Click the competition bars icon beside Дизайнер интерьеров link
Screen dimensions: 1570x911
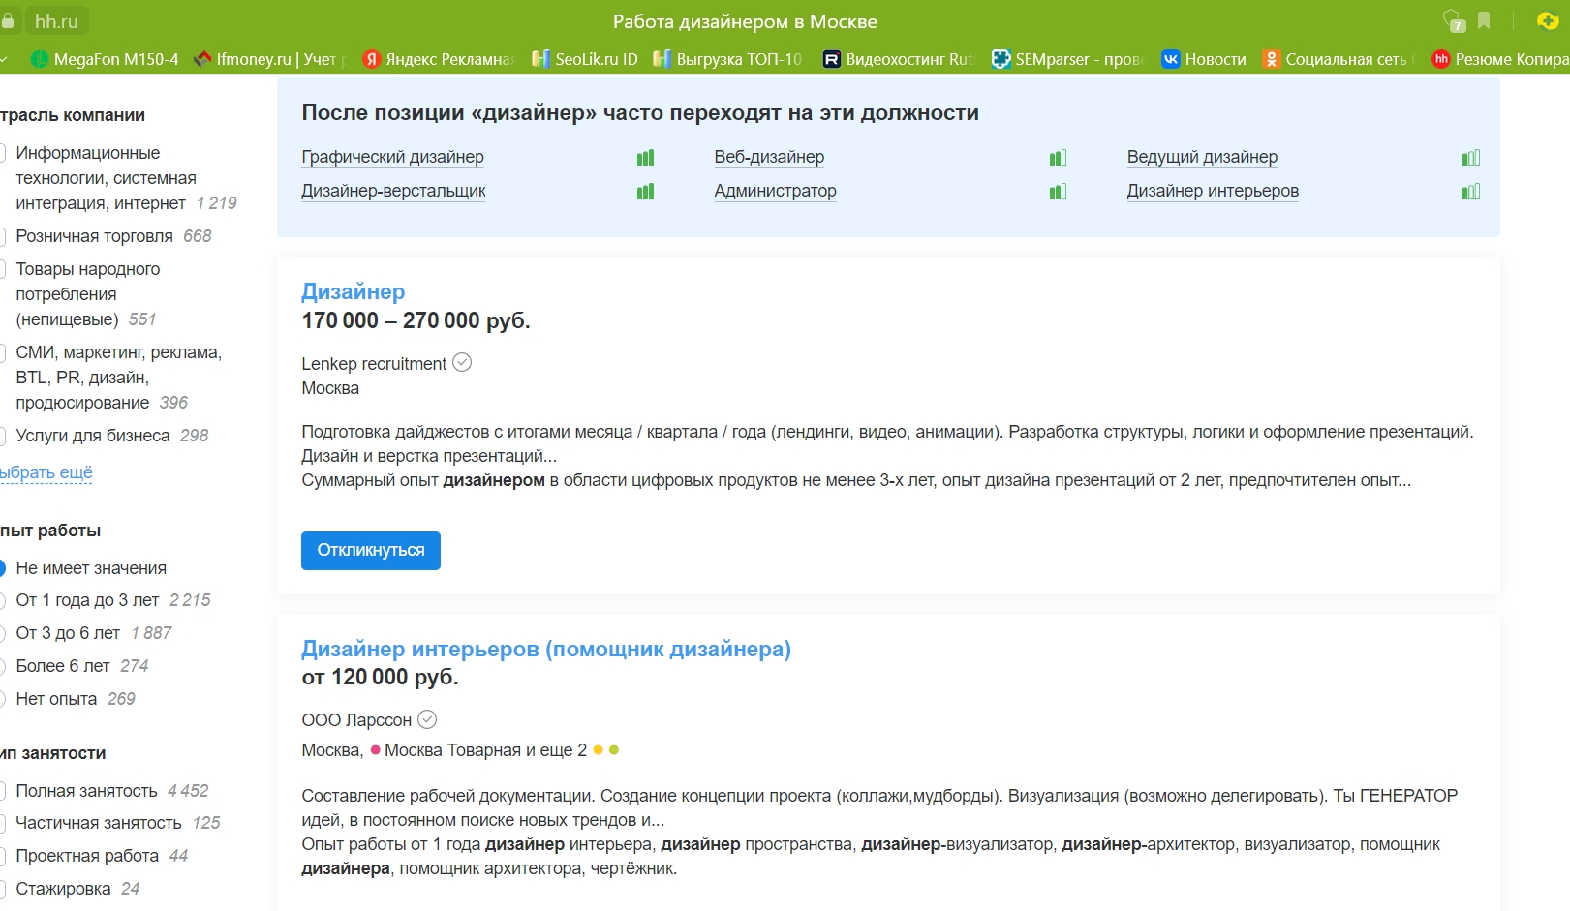[x=1471, y=192]
